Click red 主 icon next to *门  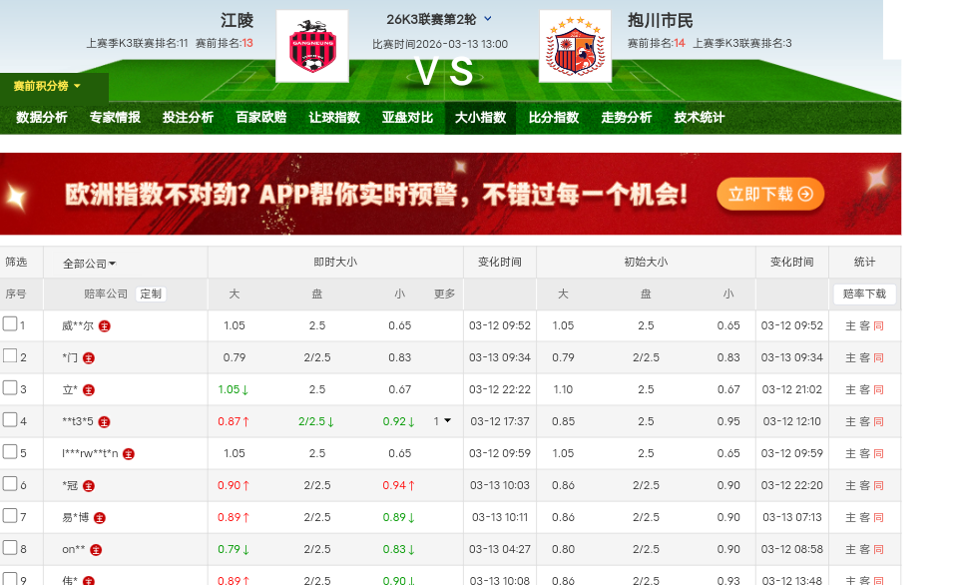coord(88,357)
